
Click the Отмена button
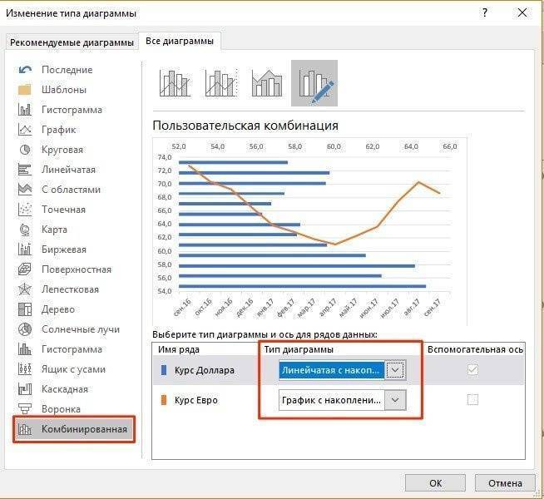pyautogui.click(x=505, y=483)
